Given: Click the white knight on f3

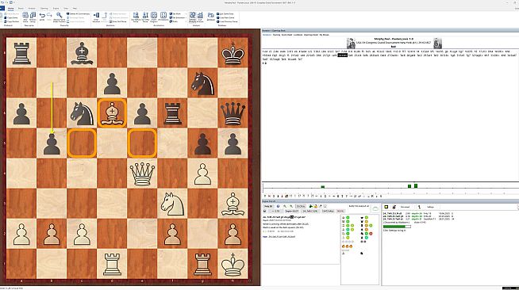Looking at the screenshot, I should 172,204.
